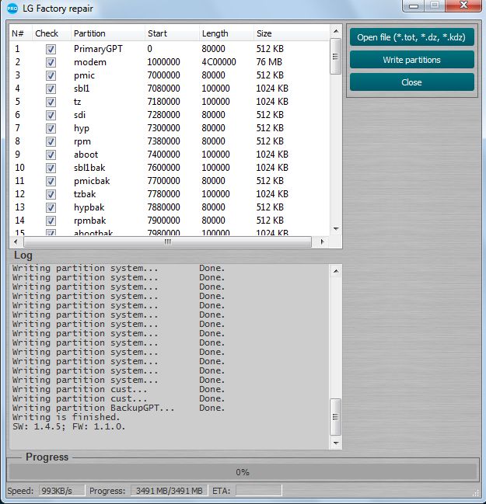Sort by the Length column header
Image resolution: width=486 pixels, height=504 pixels.
[x=226, y=33]
